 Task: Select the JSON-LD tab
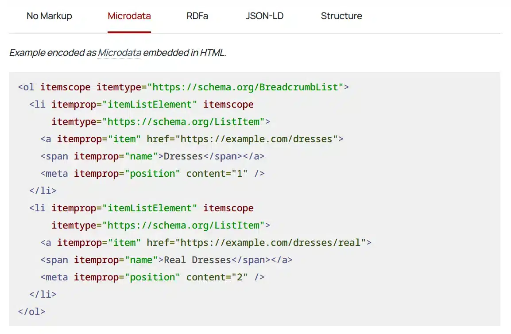264,16
